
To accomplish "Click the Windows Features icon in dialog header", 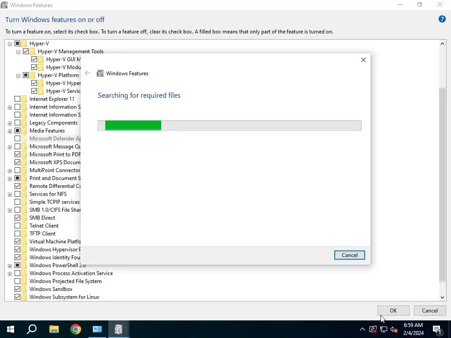I will pos(100,73).
